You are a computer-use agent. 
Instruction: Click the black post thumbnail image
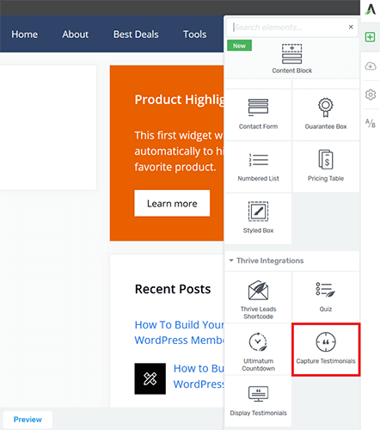(x=150, y=378)
